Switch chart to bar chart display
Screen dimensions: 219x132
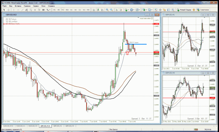point(94,10)
